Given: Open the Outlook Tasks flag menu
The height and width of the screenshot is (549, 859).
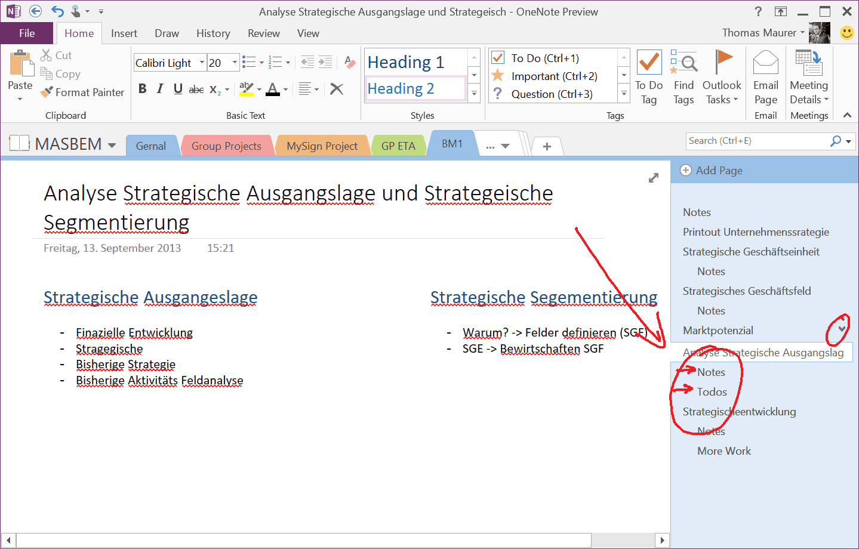Looking at the screenshot, I should click(722, 78).
